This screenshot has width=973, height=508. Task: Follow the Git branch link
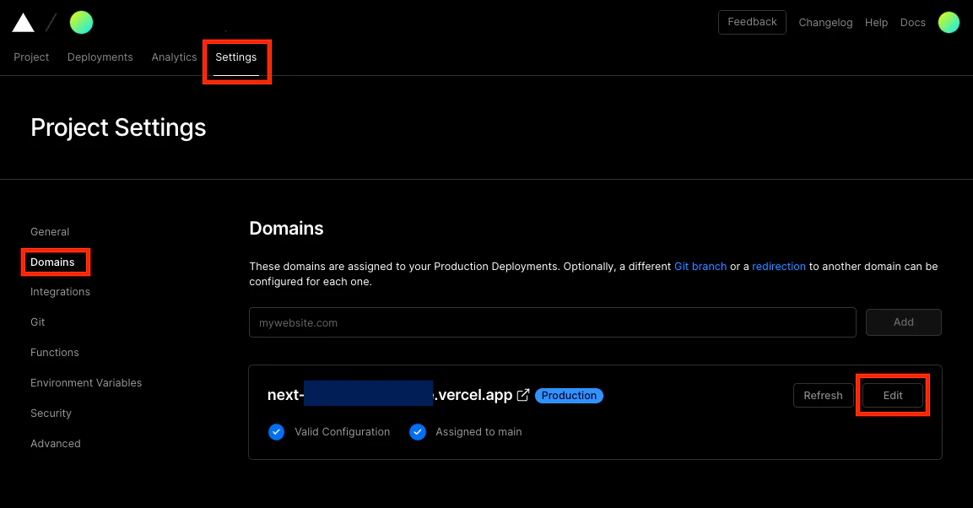pyautogui.click(x=700, y=266)
